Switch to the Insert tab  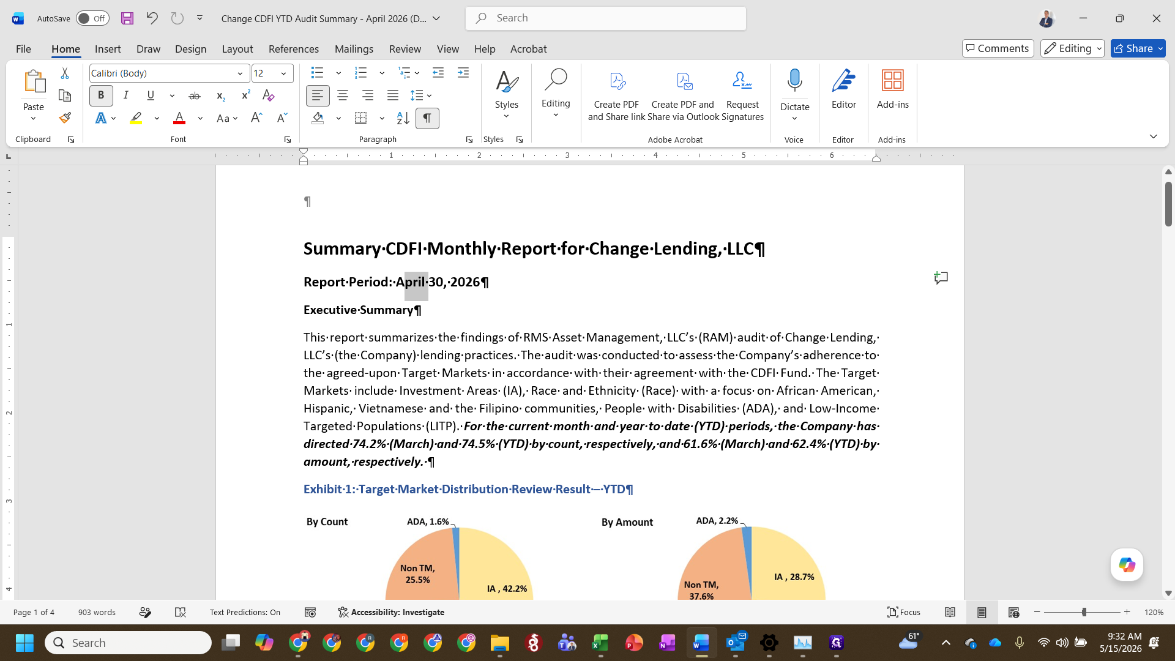[108, 49]
